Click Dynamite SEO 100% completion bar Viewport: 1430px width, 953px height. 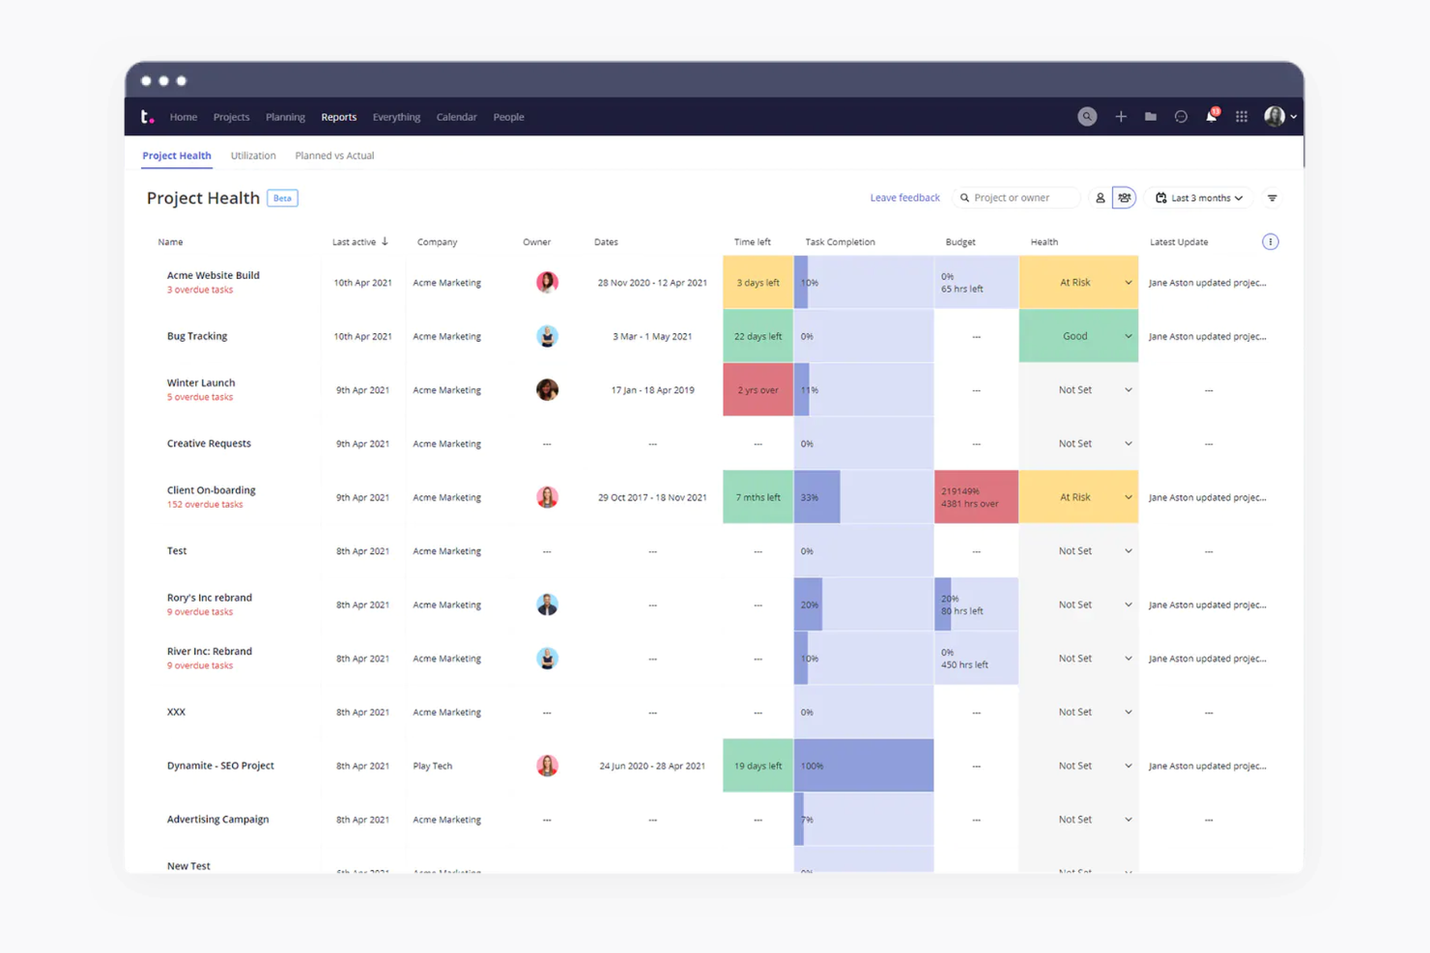(x=864, y=766)
